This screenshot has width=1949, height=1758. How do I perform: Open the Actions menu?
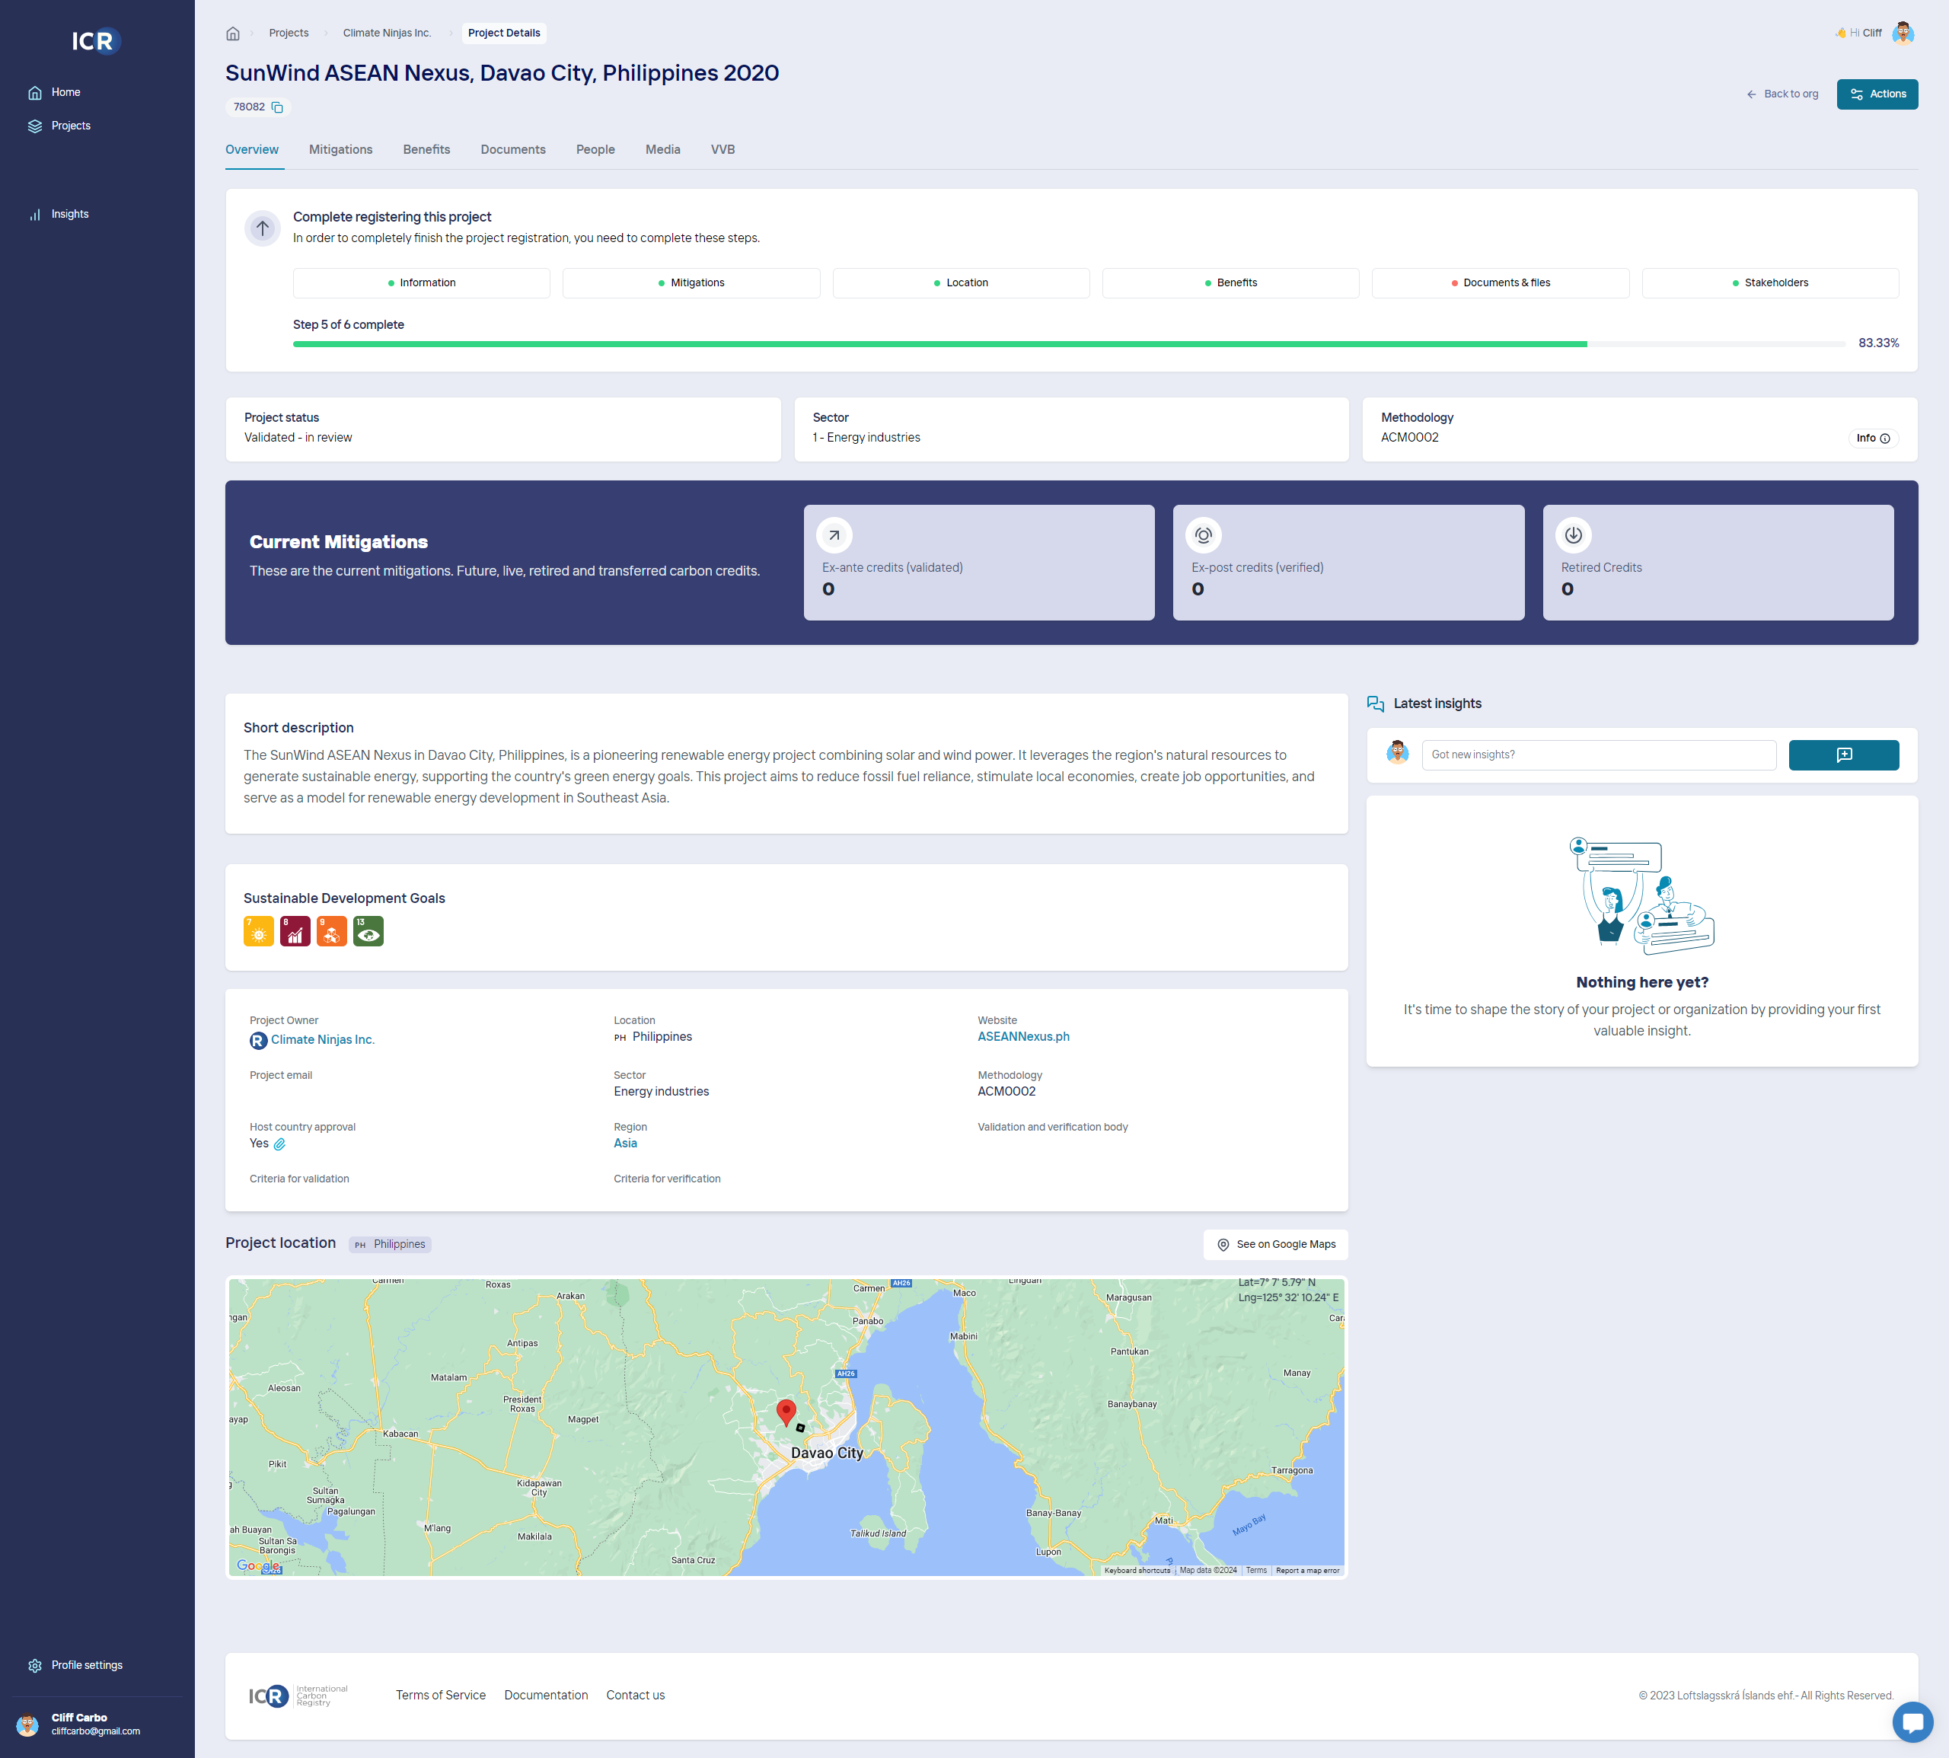(x=1877, y=94)
